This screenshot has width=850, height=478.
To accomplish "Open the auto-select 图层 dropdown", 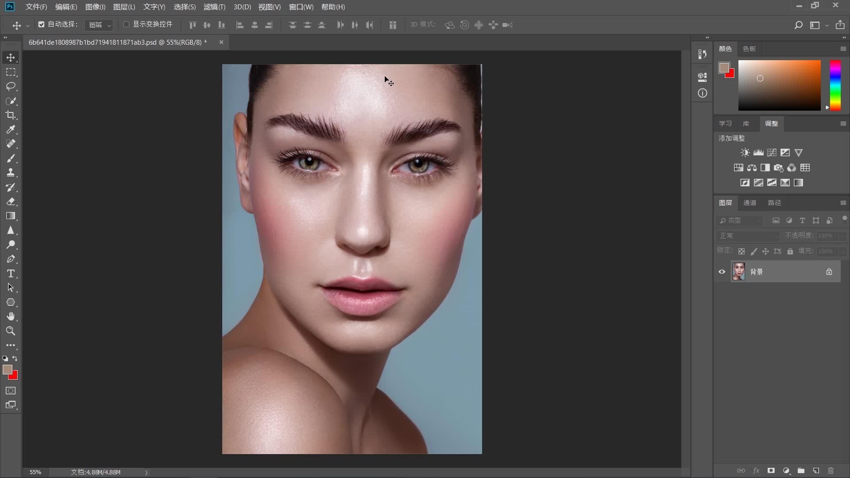I will pyautogui.click(x=99, y=25).
